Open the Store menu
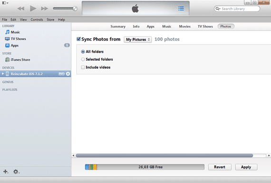 50,19
